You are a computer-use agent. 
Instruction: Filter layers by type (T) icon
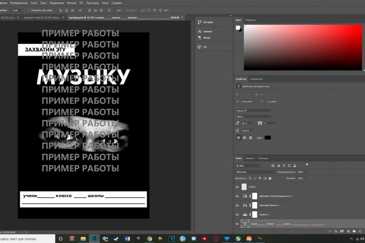(x=284, y=166)
